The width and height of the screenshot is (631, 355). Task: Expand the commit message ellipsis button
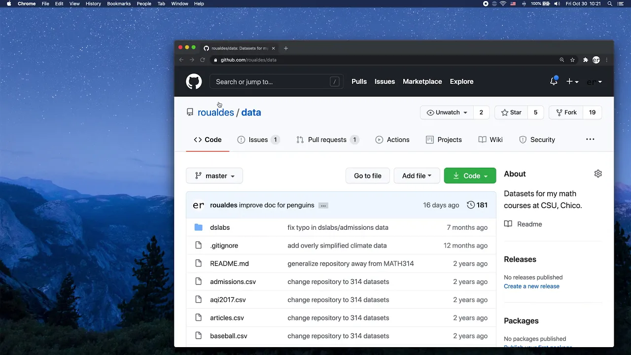[x=323, y=206]
